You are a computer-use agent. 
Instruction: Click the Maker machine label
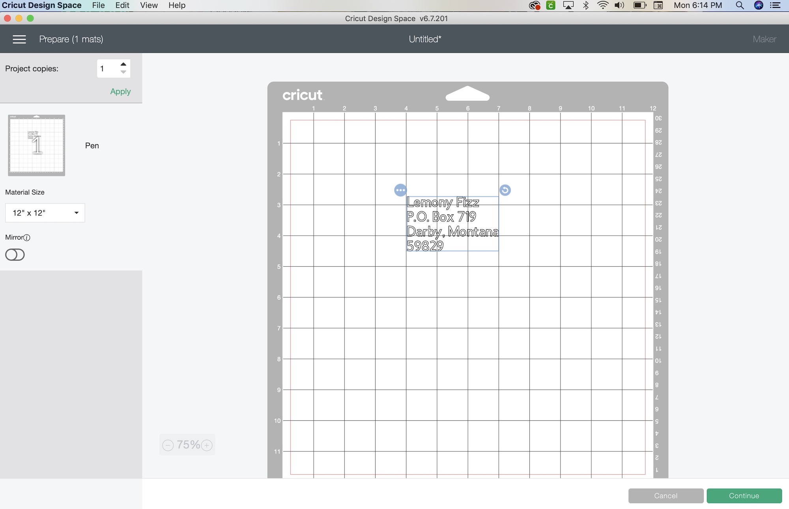(x=764, y=39)
